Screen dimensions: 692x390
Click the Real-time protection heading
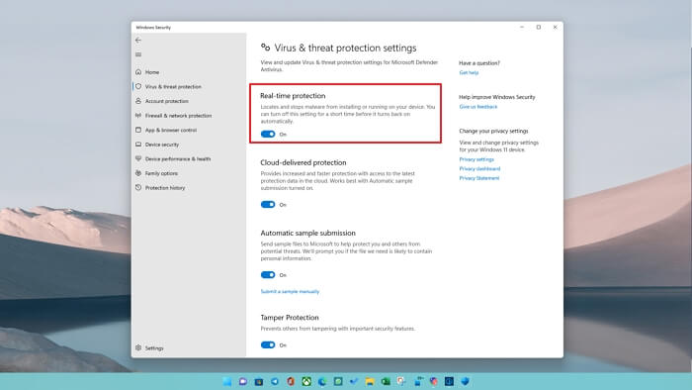click(x=293, y=96)
